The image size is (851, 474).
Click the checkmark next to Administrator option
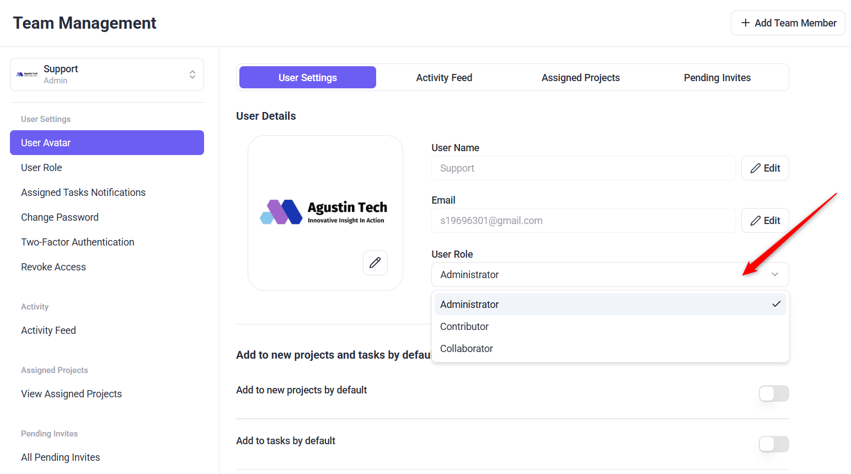pyautogui.click(x=776, y=304)
